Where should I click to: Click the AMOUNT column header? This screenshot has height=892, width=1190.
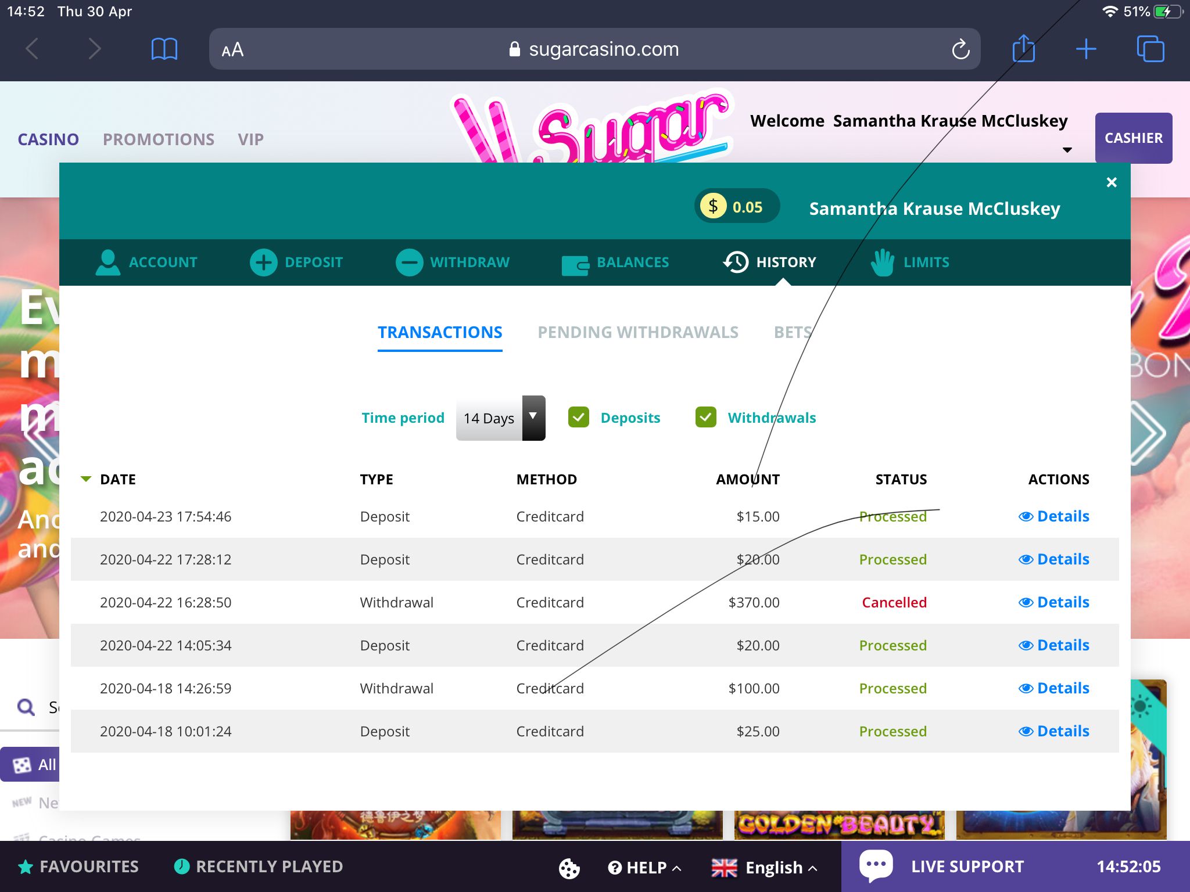tap(747, 479)
